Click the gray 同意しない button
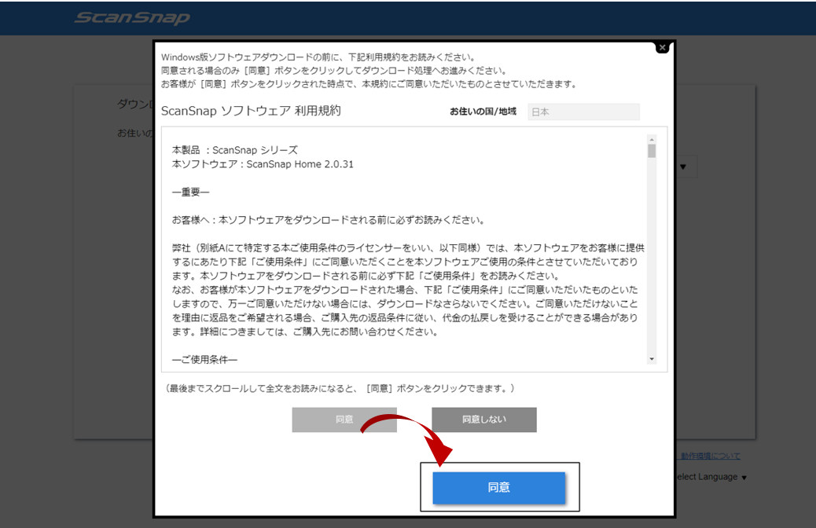Screen dimensions: 816x528 coord(483,420)
